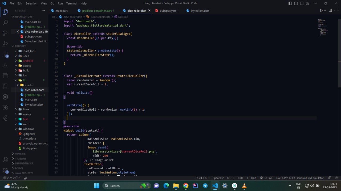Expand the OUTLINE section
The image size is (341, 191).
click(20, 154)
